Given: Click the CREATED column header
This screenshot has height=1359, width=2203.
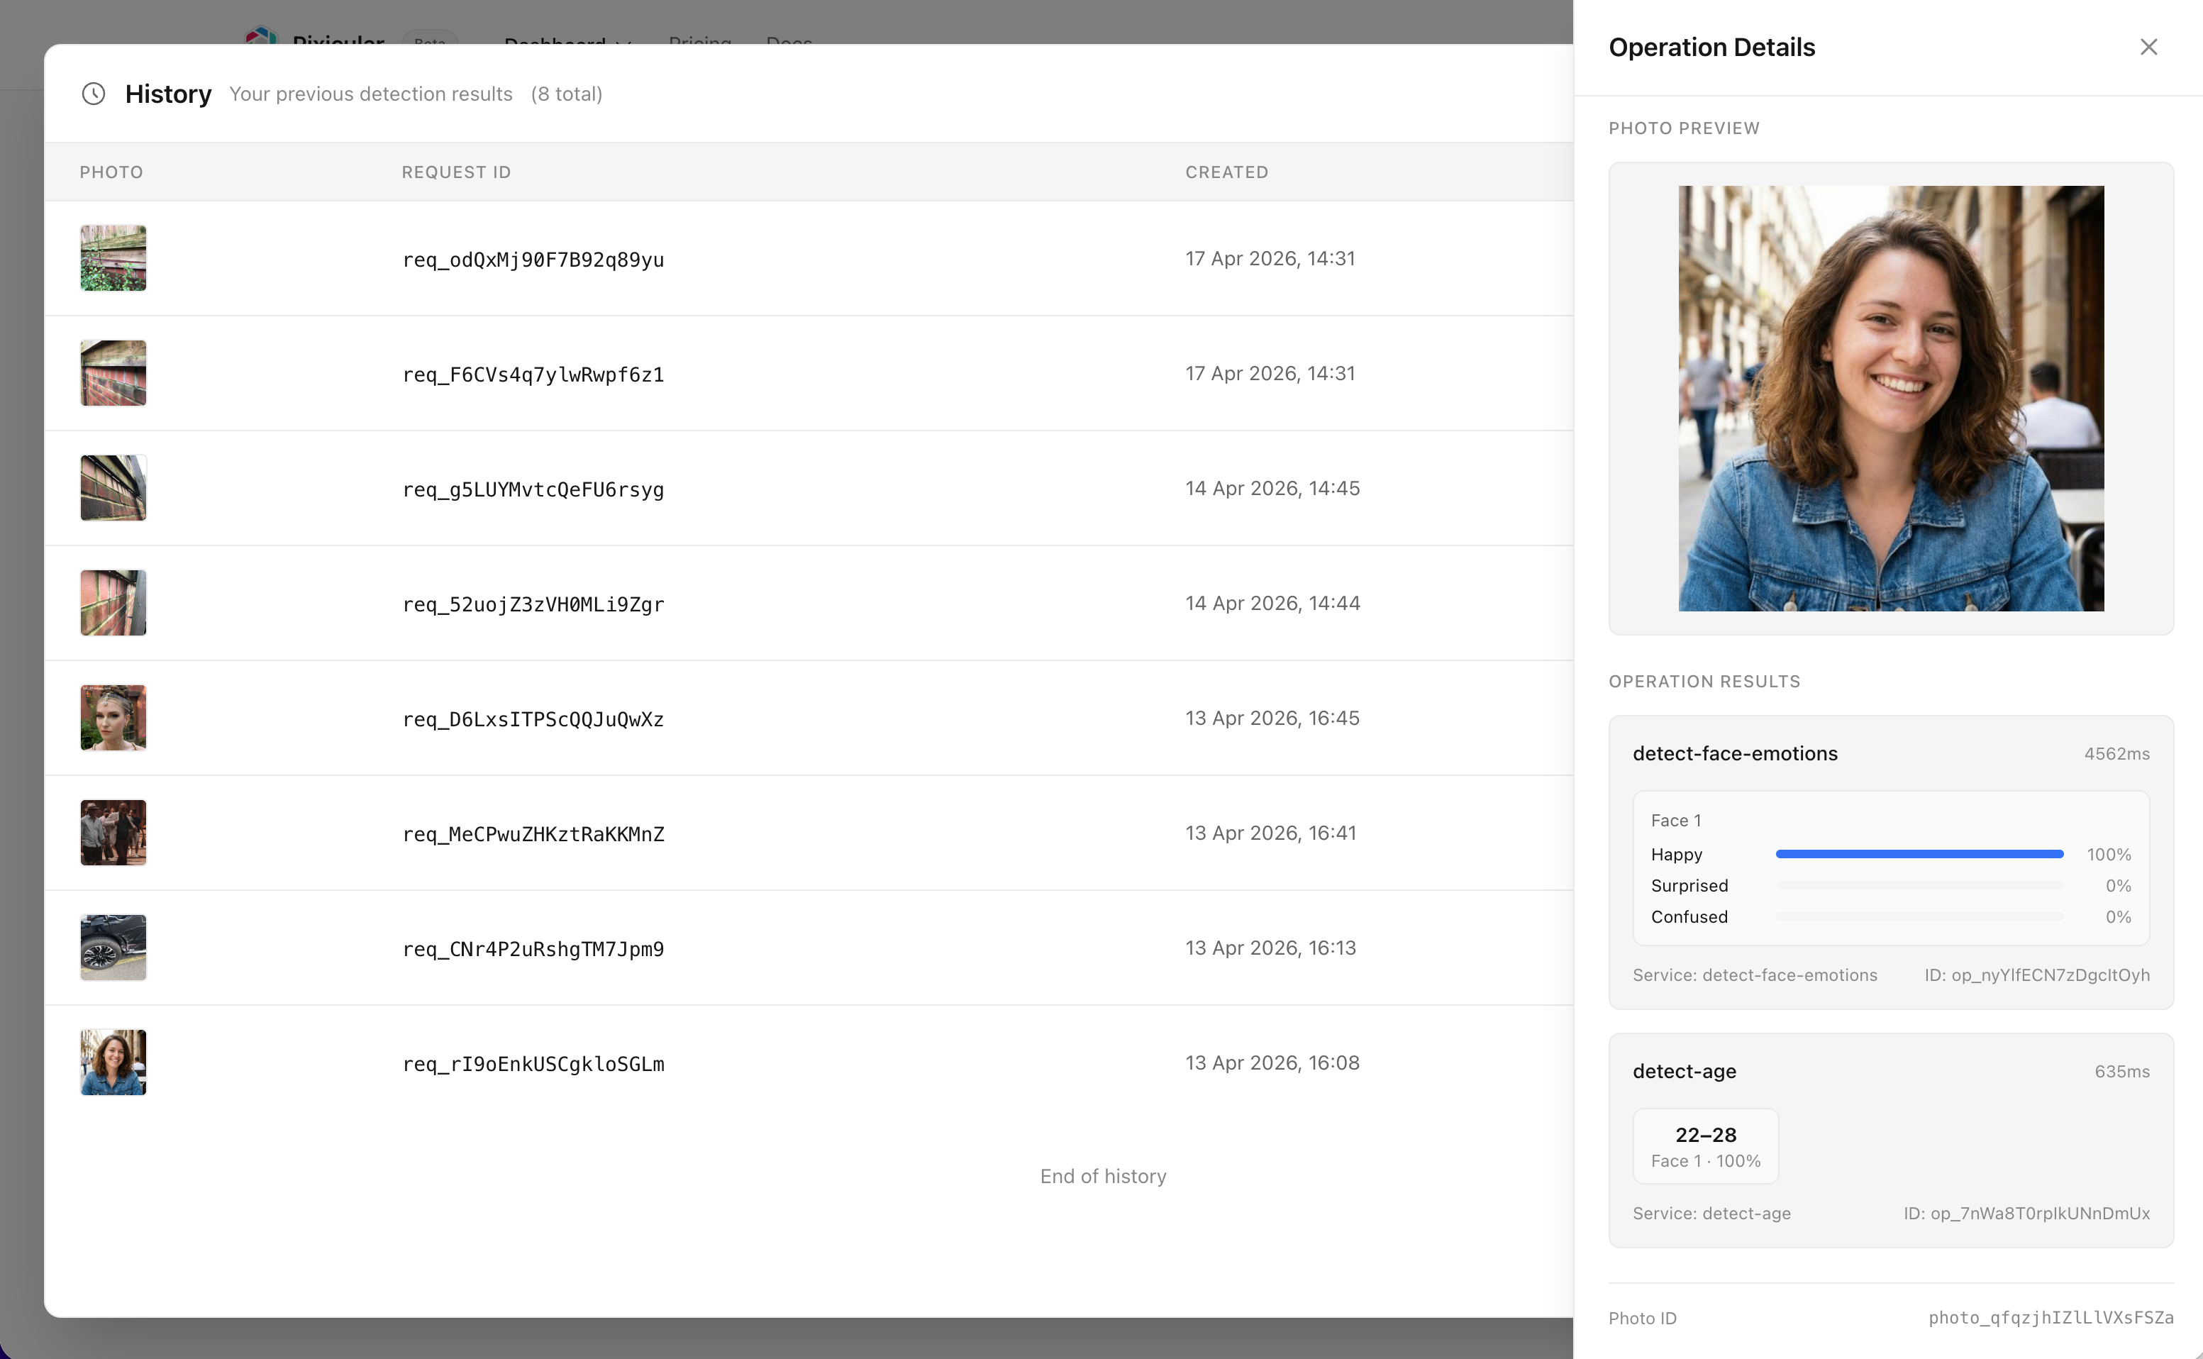Looking at the screenshot, I should point(1226,172).
